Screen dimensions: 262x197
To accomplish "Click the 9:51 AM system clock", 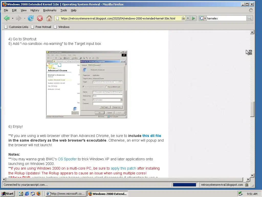I will 252,194.
